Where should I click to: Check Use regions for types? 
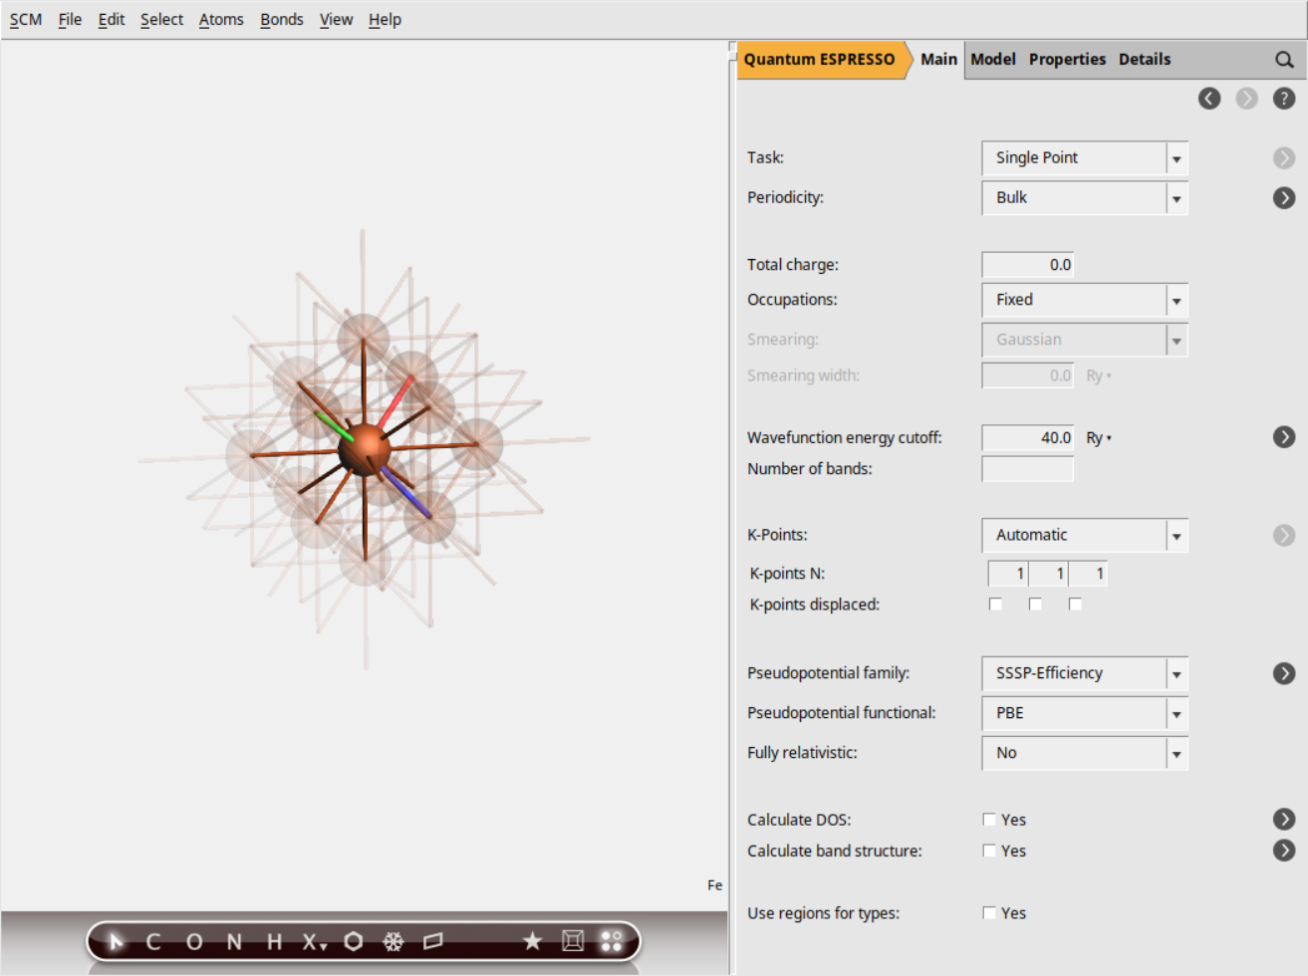click(989, 912)
